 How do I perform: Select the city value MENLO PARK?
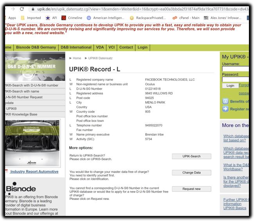[155, 102]
